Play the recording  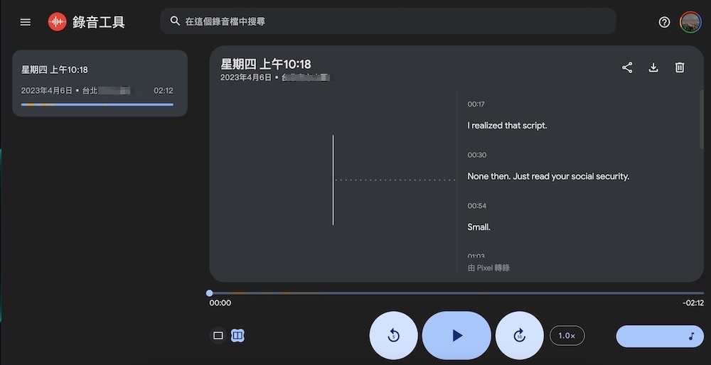click(456, 336)
